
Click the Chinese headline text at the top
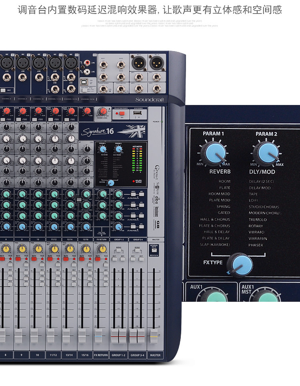150,10
